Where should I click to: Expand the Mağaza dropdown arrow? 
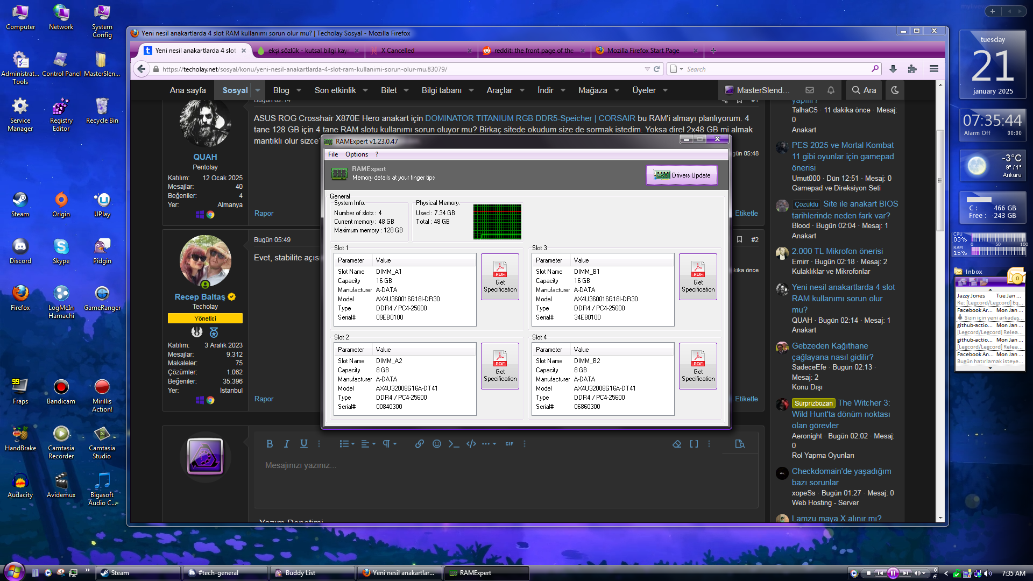pyautogui.click(x=617, y=90)
